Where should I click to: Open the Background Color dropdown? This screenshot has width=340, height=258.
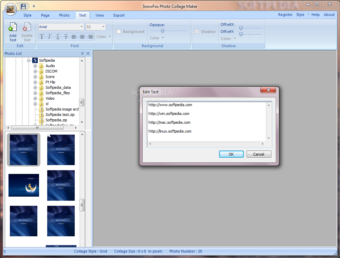click(x=157, y=38)
